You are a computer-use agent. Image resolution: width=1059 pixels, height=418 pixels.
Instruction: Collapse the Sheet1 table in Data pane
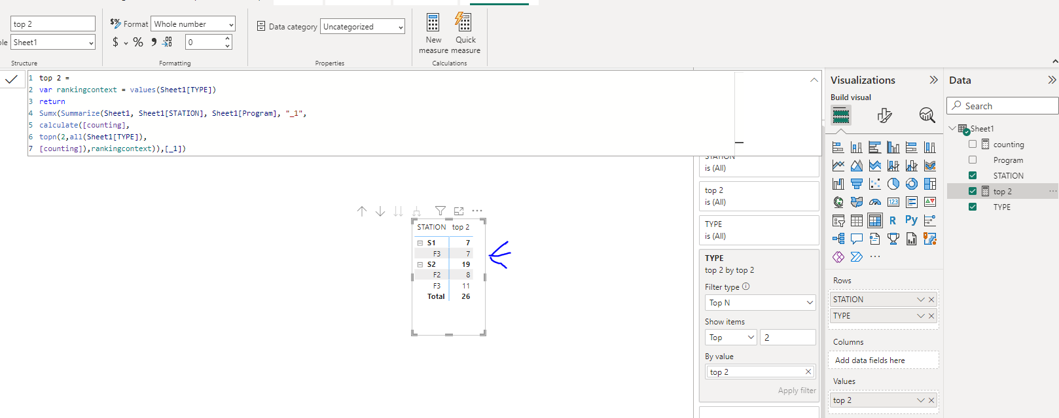pyautogui.click(x=952, y=128)
